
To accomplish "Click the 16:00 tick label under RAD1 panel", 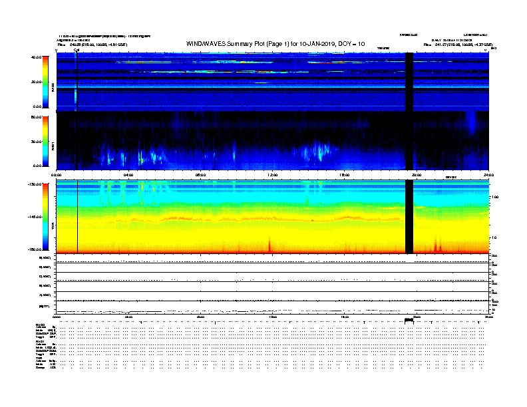I will click(345, 175).
